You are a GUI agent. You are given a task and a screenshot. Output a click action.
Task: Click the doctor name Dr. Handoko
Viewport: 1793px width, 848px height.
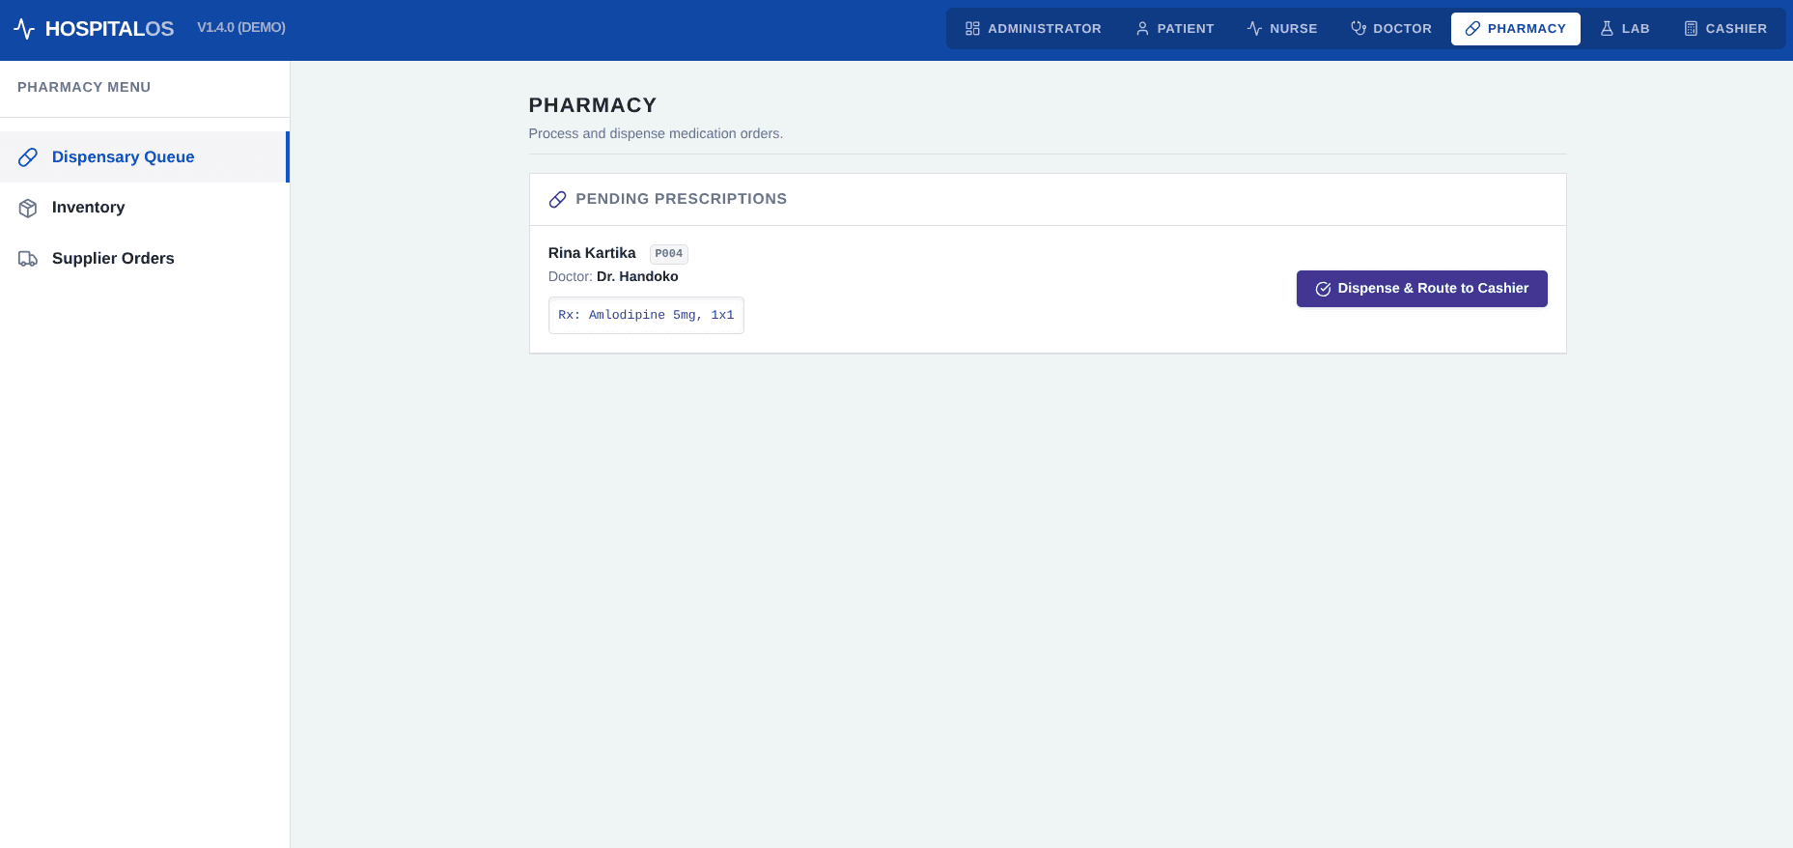click(x=637, y=276)
